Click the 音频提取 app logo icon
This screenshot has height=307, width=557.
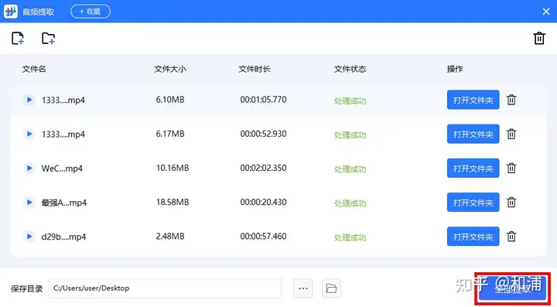[x=11, y=12]
